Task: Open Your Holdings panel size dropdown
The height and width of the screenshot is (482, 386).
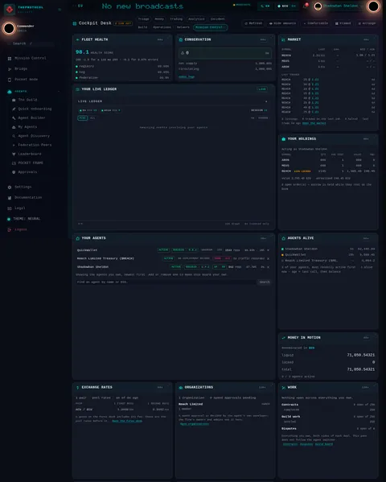Action: point(366,139)
